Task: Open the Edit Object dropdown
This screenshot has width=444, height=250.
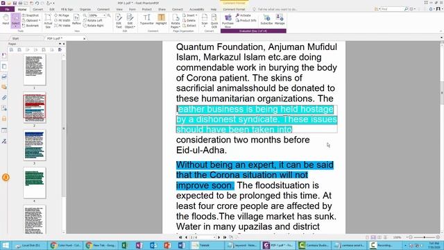Action: point(130,22)
